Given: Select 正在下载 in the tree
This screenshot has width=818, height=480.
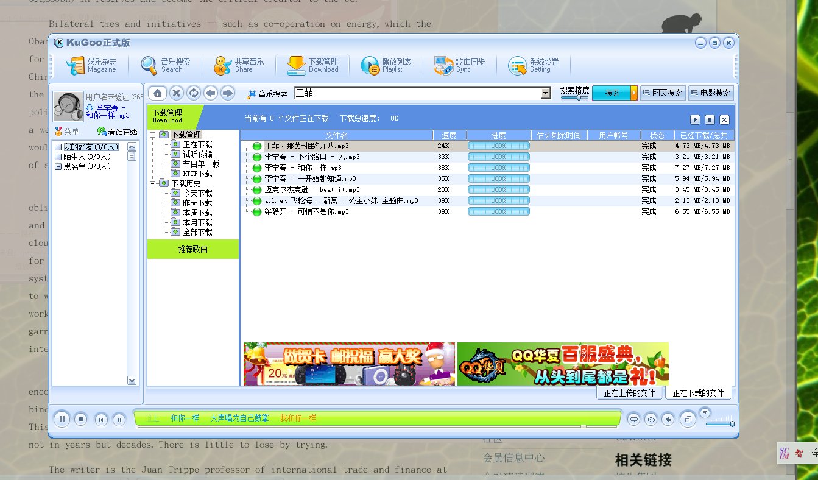Looking at the screenshot, I should coord(197,144).
